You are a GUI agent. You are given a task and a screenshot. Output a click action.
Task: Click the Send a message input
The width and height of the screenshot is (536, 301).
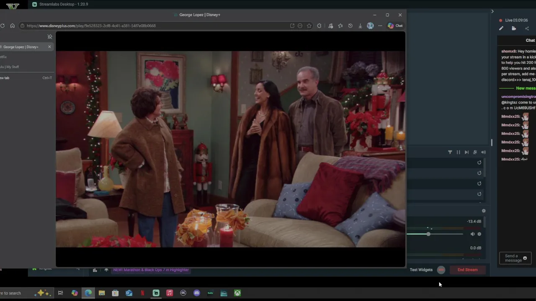point(515,258)
